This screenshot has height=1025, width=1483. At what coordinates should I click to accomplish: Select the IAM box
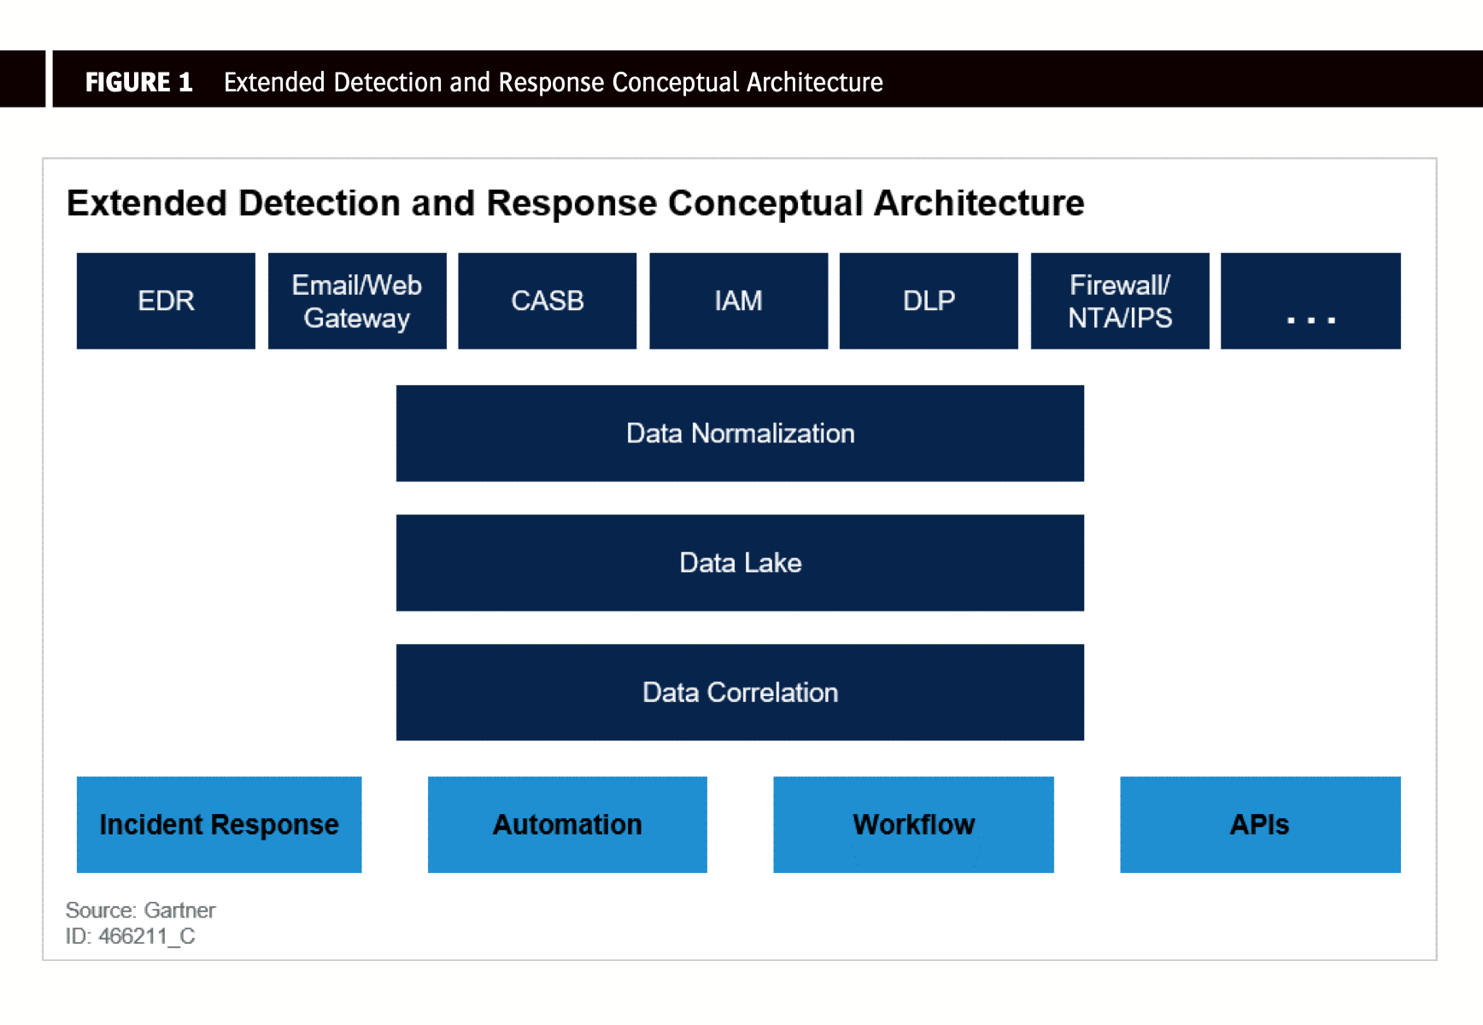point(738,301)
